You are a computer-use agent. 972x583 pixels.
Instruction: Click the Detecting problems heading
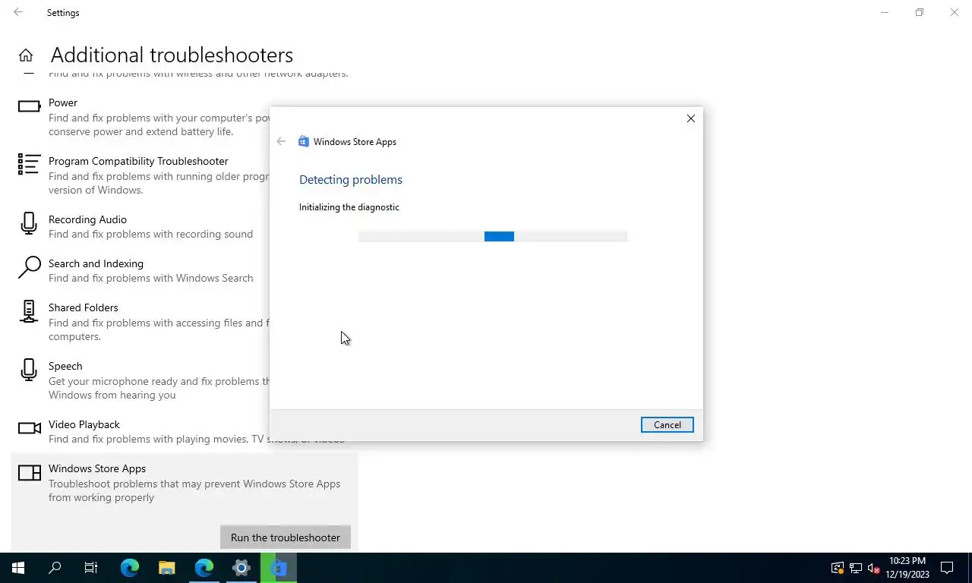351,179
